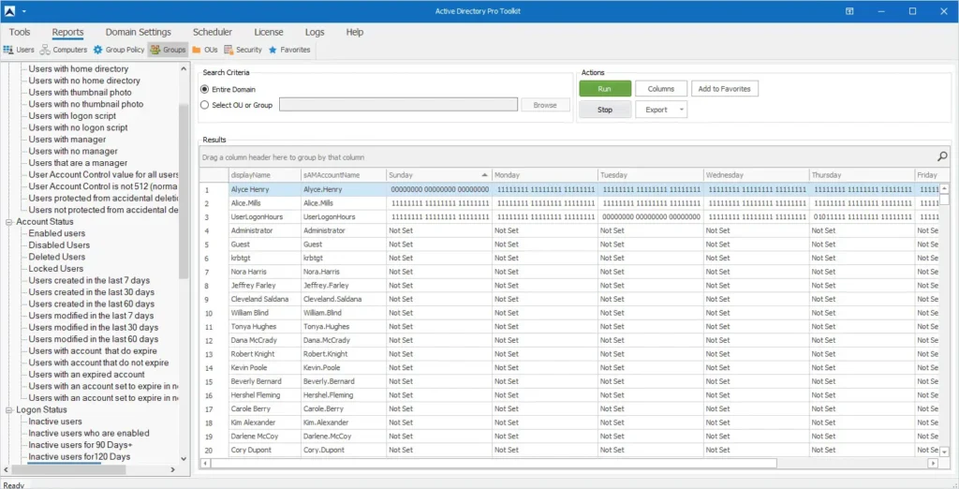The image size is (959, 489).
Task: Click the Stop button
Action: [605, 110]
